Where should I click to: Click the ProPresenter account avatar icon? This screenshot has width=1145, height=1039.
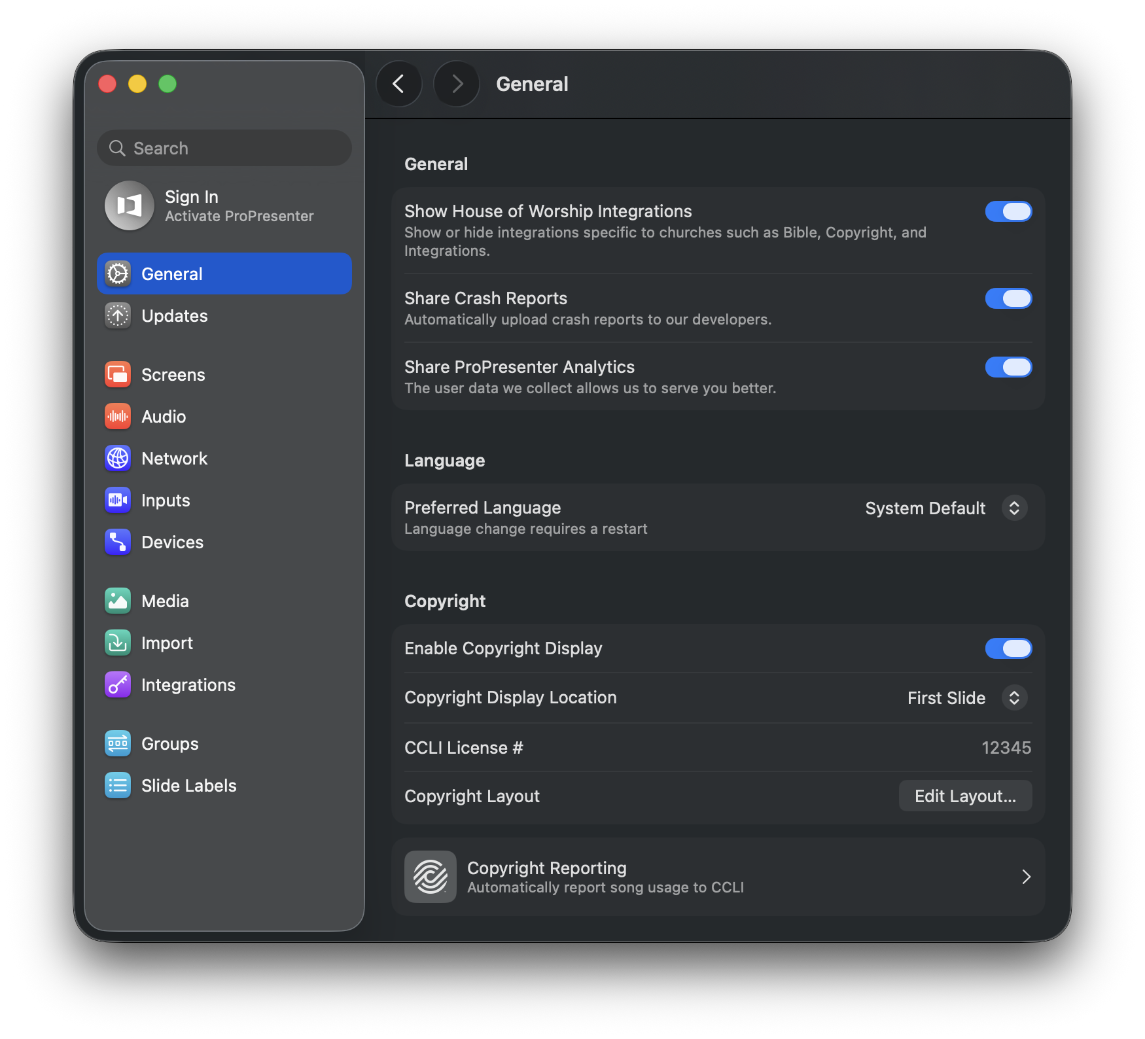tap(130, 205)
